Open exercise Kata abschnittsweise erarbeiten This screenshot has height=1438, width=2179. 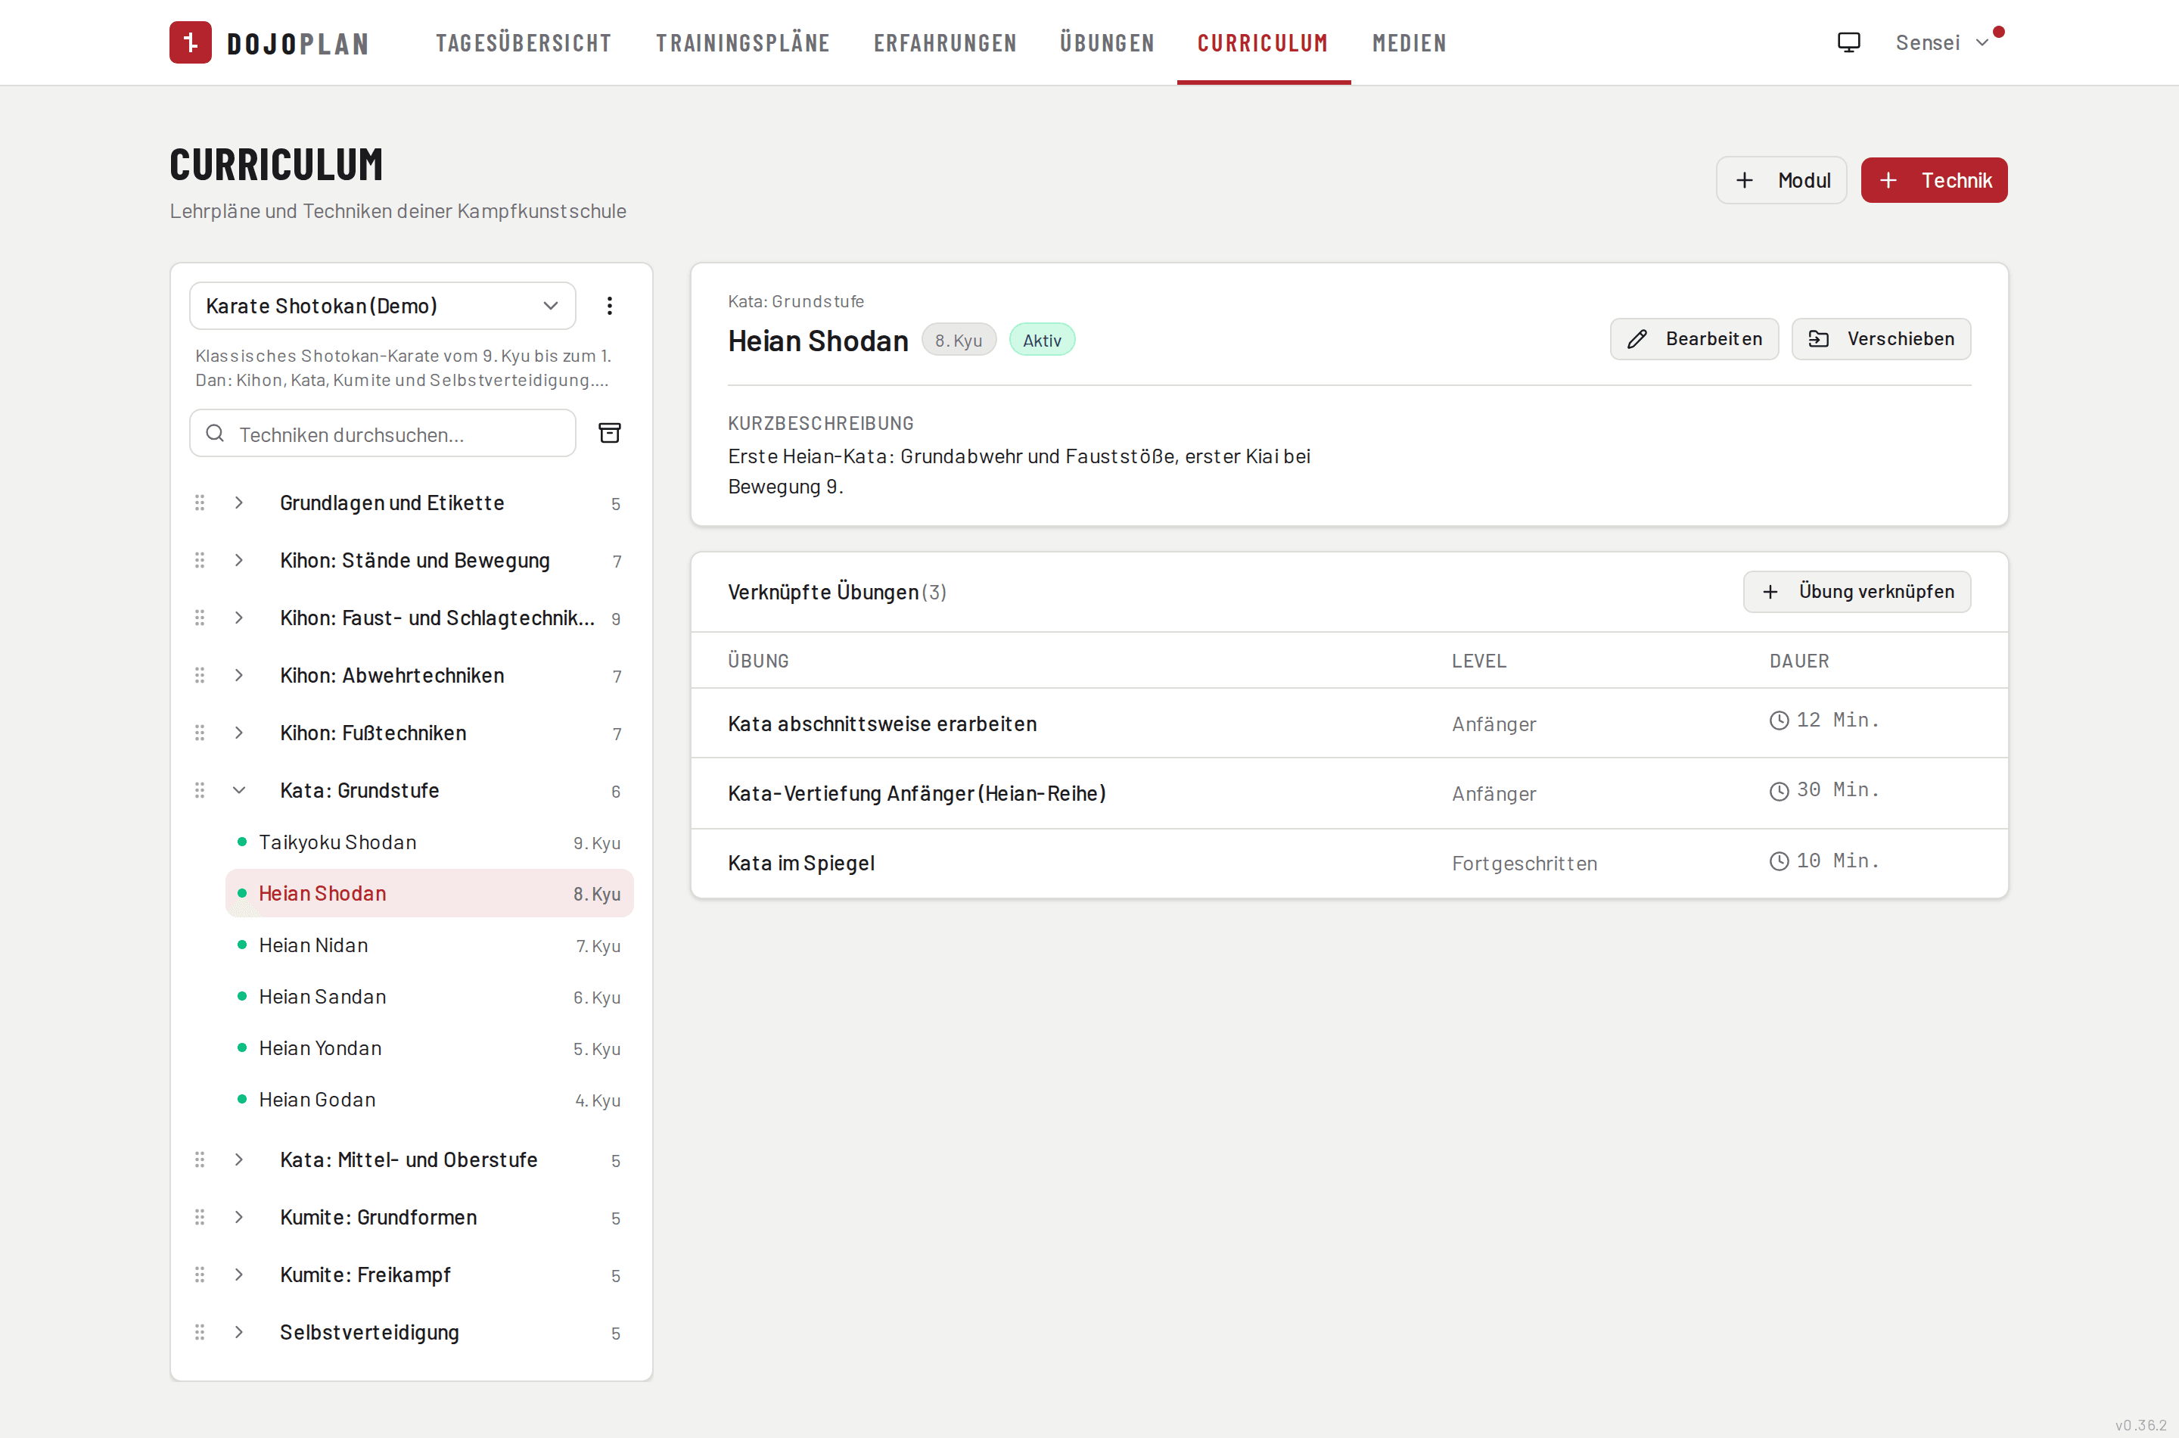[1348, 724]
